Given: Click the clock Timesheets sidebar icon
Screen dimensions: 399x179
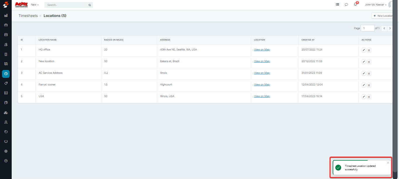Looking at the screenshot, I should (6, 74).
